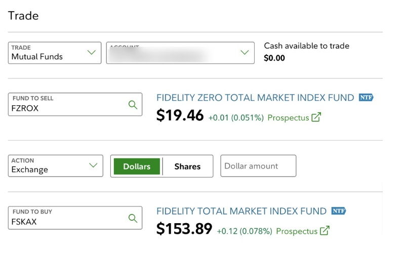This screenshot has width=405, height=256.
Task: Click the Dollar amount input field
Action: pyautogui.click(x=258, y=166)
